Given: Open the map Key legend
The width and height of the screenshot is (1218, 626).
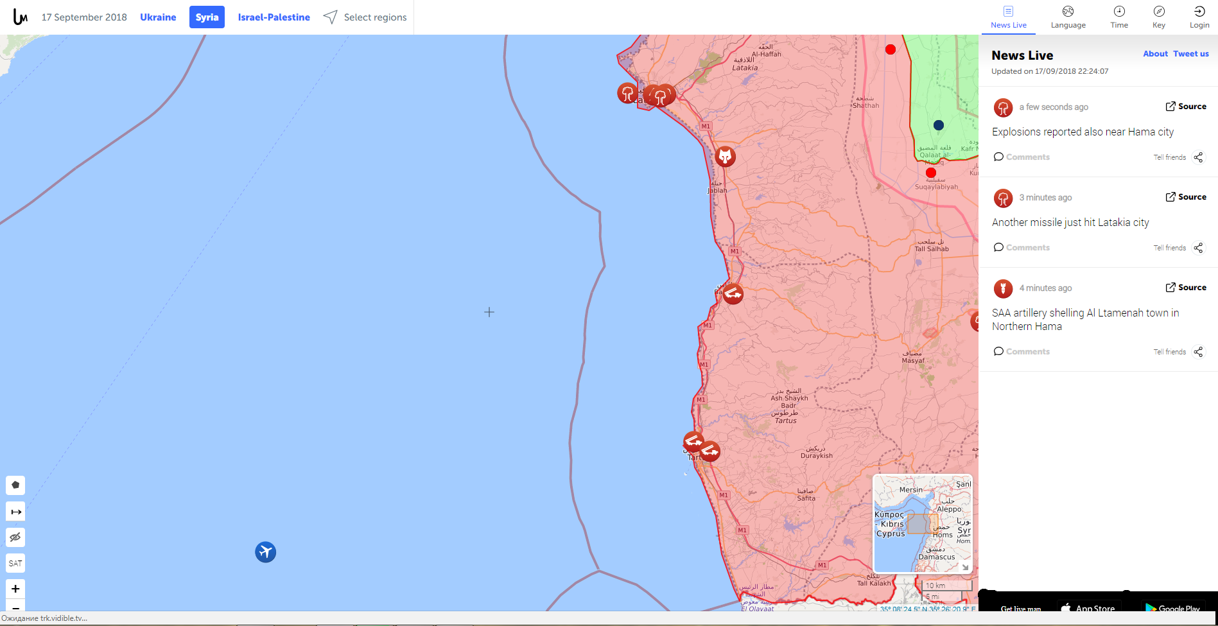Looking at the screenshot, I should click(x=1159, y=17).
